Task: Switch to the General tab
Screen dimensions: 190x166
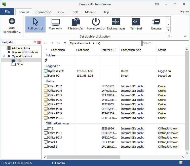Action: (x=24, y=12)
